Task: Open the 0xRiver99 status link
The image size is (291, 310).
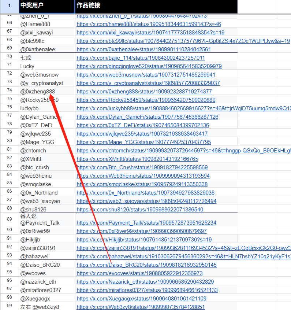Action: point(141,231)
